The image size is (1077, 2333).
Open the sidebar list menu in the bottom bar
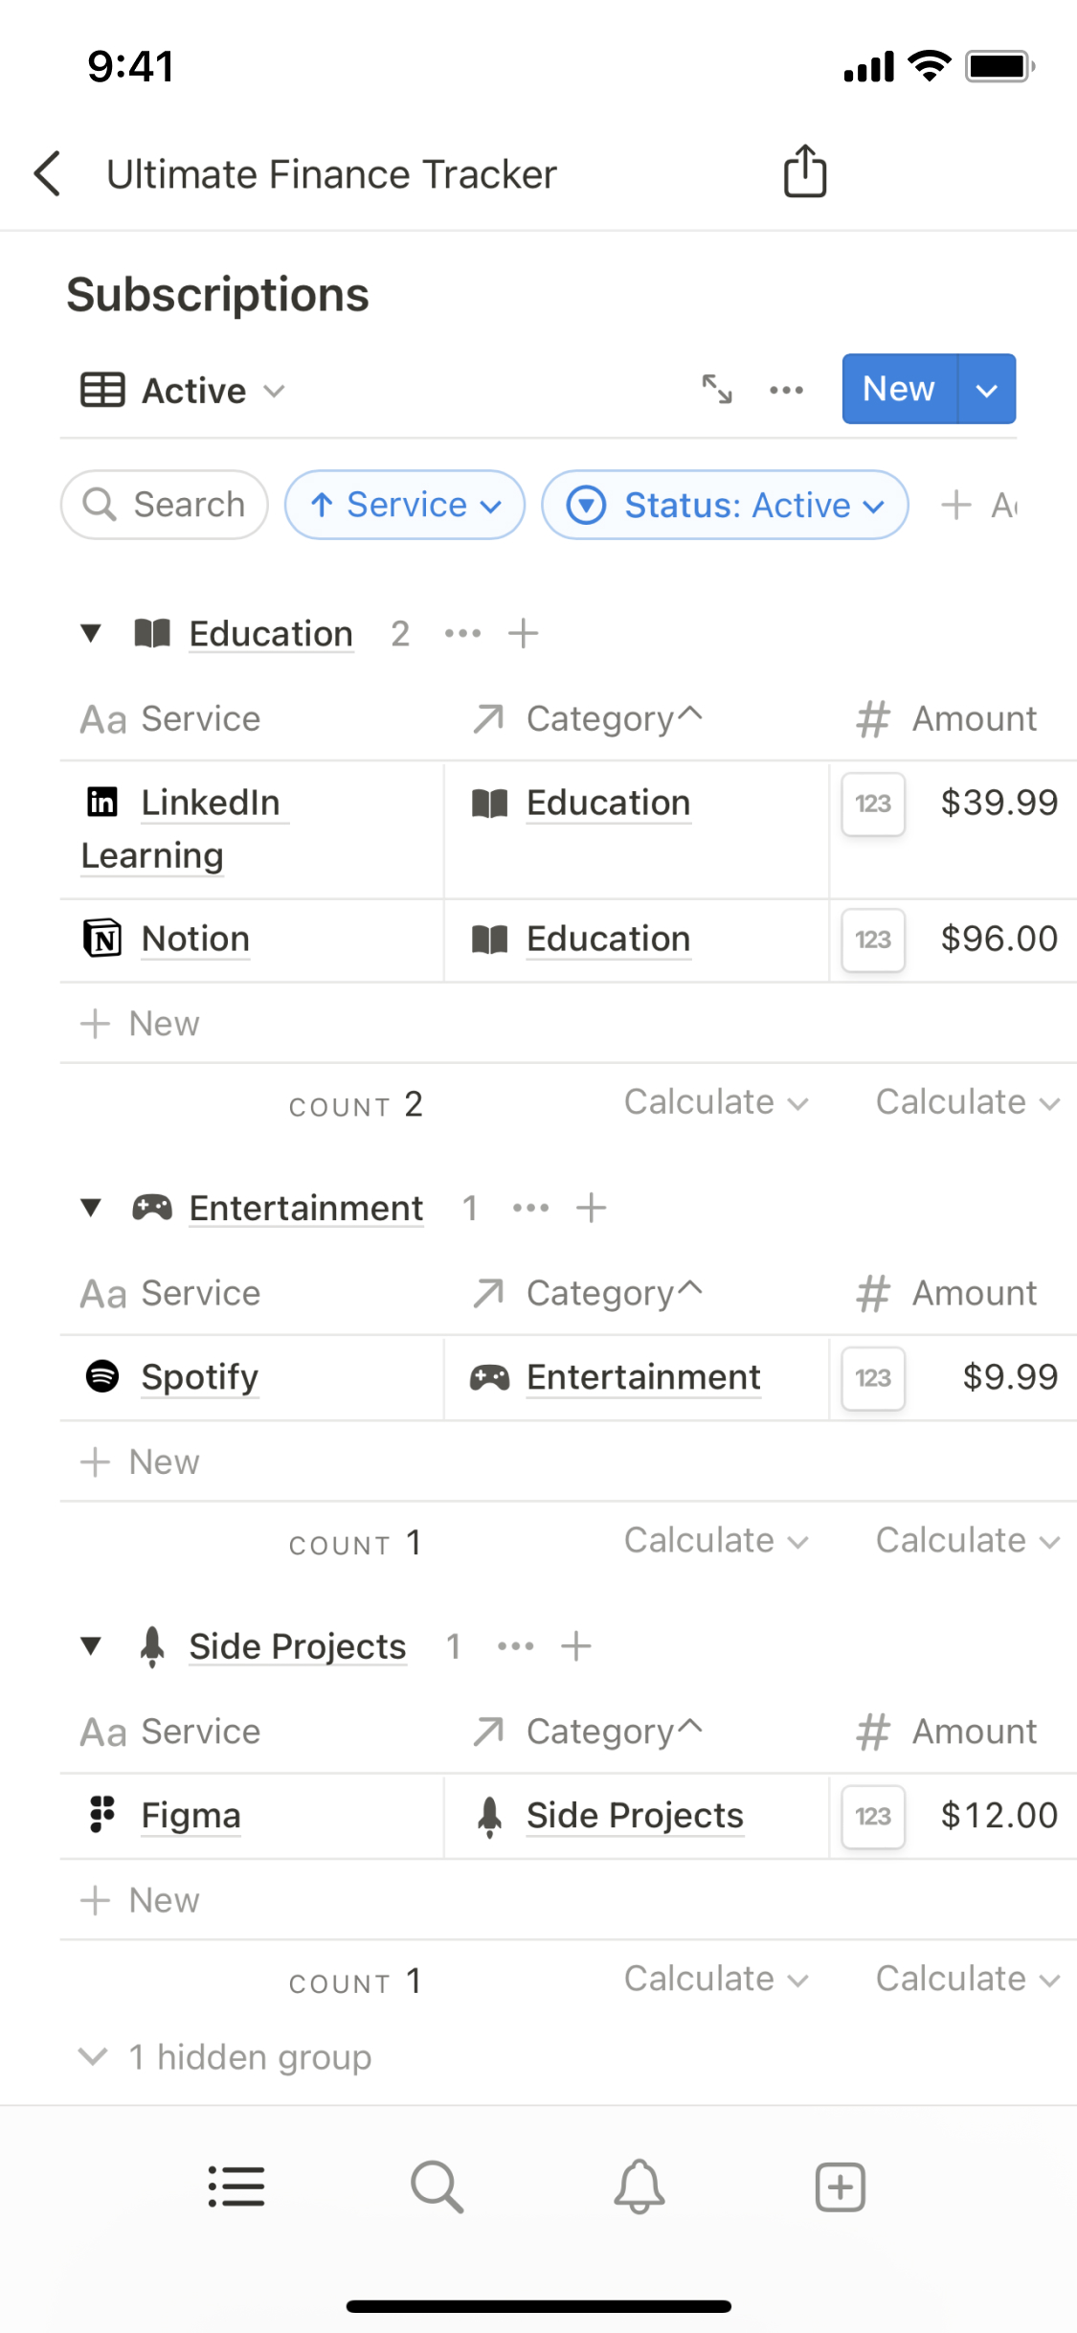[x=236, y=2186]
